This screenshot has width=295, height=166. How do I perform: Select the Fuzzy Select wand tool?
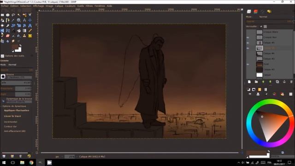[19, 15]
